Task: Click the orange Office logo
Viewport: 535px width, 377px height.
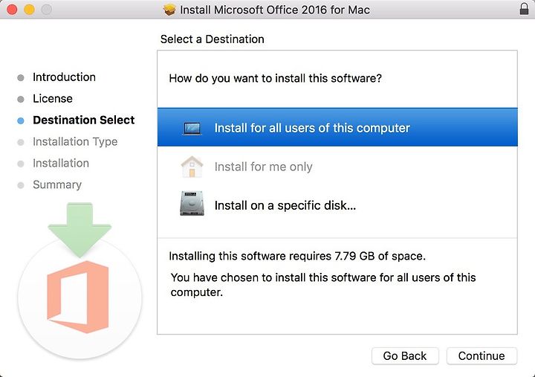Action: coord(78,297)
